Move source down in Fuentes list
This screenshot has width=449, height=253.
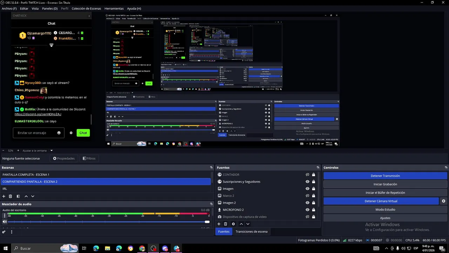click(248, 224)
